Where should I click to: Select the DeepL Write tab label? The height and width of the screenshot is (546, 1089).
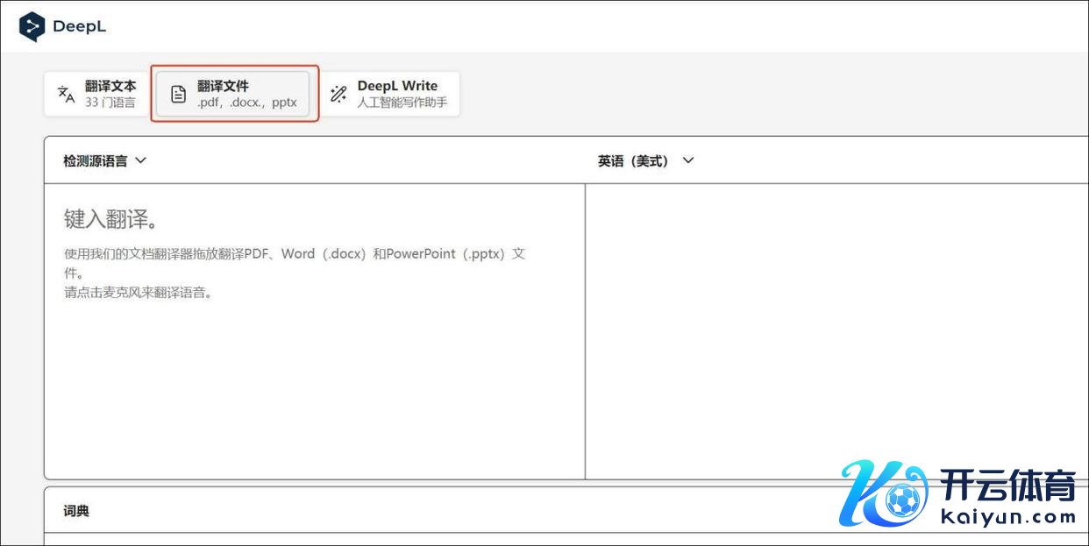[x=397, y=86]
